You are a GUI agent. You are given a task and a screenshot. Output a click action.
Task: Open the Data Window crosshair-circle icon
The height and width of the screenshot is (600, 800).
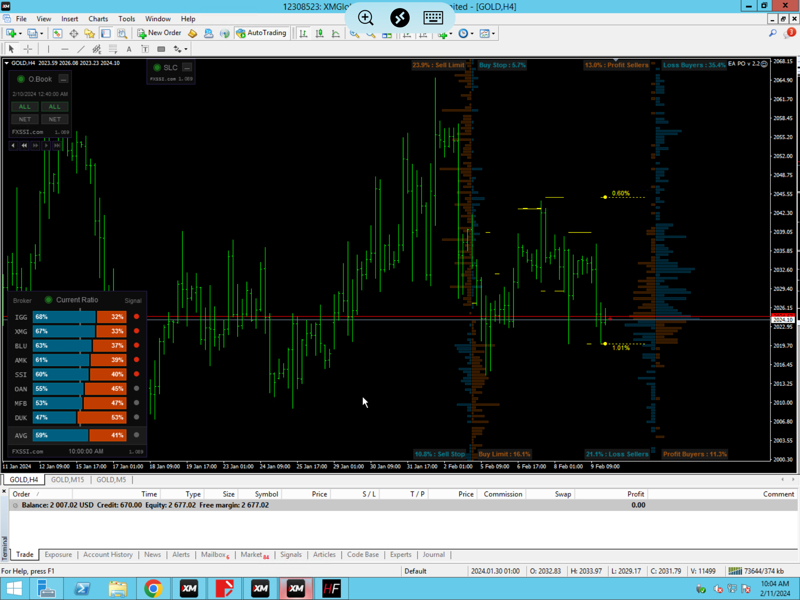click(x=74, y=33)
